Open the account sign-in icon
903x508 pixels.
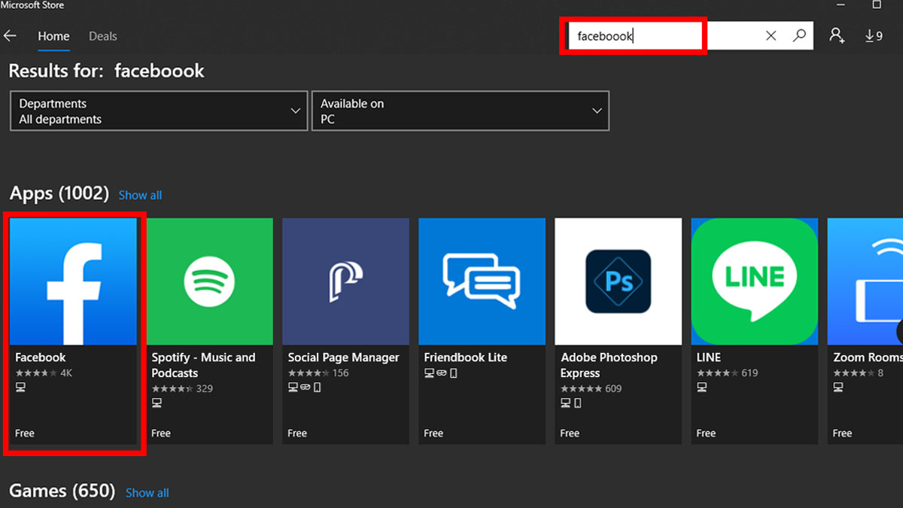tap(837, 35)
